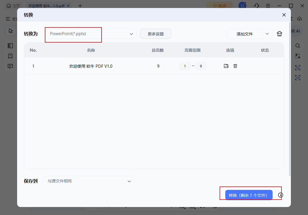Select the cursor pointer tool
Screen dimensions: 308x215
[x=11, y=31]
